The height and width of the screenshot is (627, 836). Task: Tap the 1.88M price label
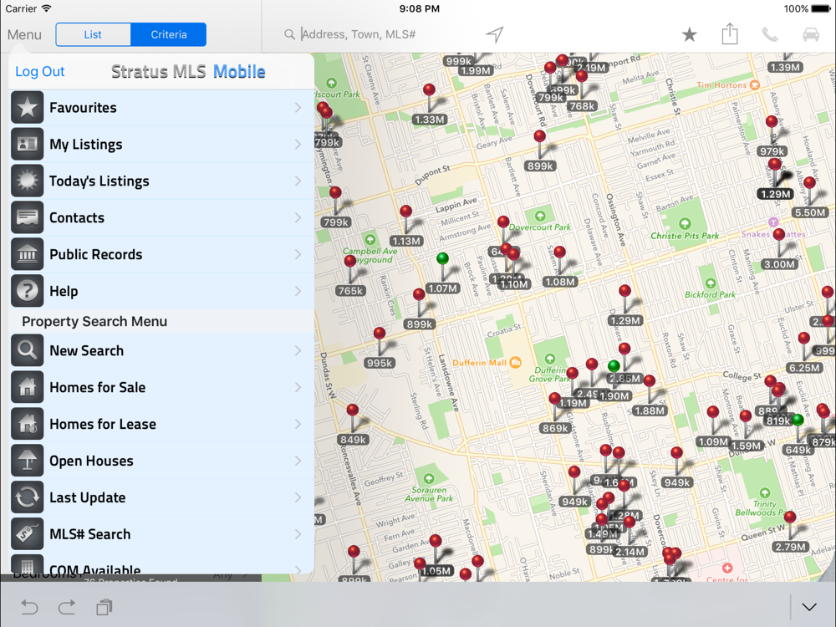click(x=650, y=410)
